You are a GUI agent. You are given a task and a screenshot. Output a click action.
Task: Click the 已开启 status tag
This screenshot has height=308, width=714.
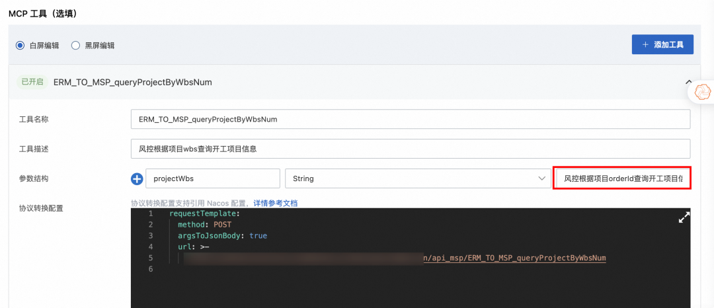(x=32, y=82)
